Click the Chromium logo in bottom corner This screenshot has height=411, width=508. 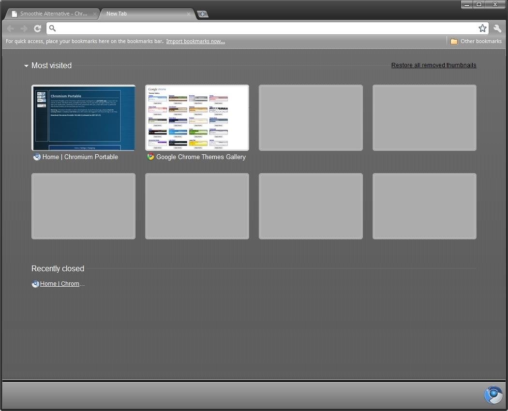tap(493, 395)
